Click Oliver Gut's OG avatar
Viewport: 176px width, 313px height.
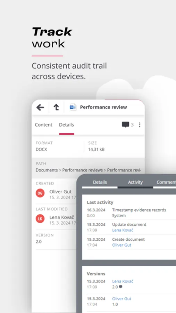[40, 193]
